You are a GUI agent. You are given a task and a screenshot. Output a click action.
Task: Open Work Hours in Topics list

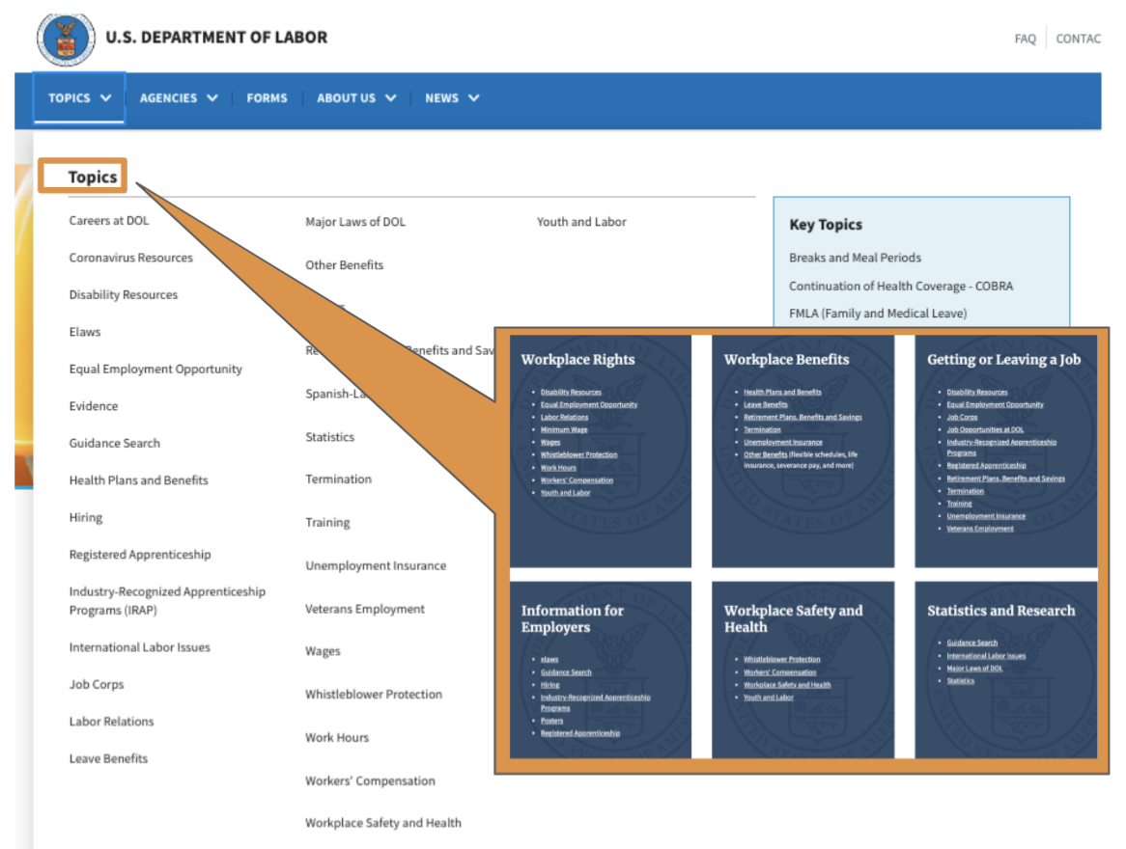[x=337, y=737]
